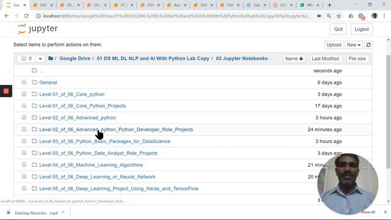Viewport: 391px width, 220px height.
Task: Open Level 03 Data_Analyst_Role_Projects folder
Action: [98, 153]
